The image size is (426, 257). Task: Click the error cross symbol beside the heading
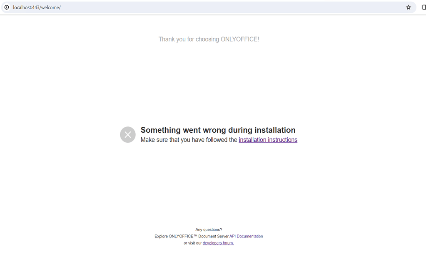pyautogui.click(x=127, y=134)
